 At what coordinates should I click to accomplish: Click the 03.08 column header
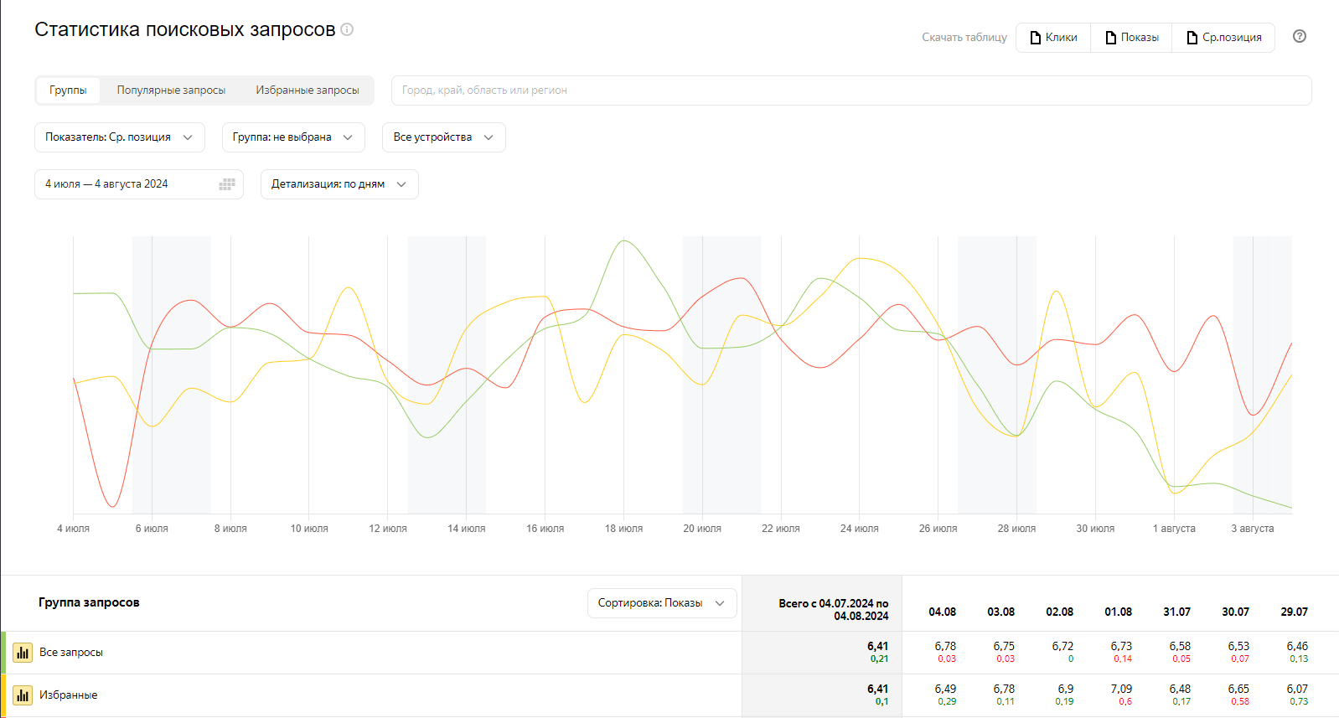[x=1000, y=612]
